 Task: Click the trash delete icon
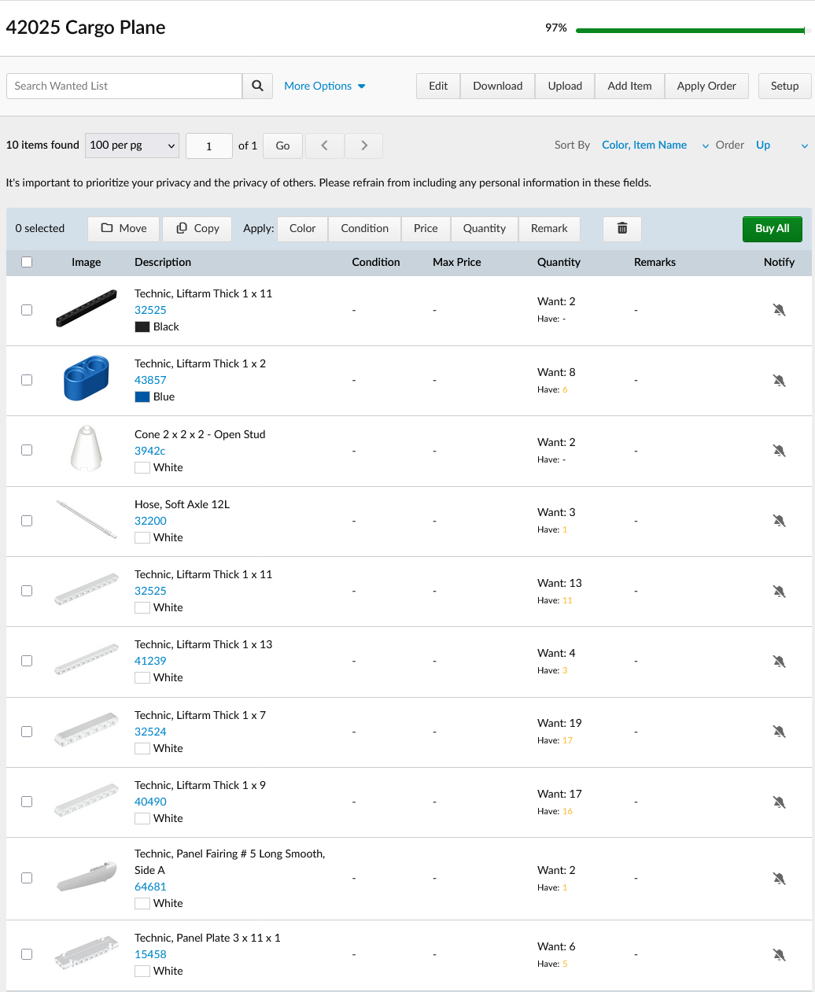coord(622,228)
